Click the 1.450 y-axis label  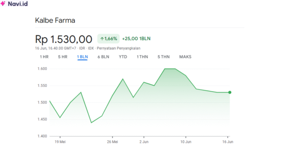point(42,119)
